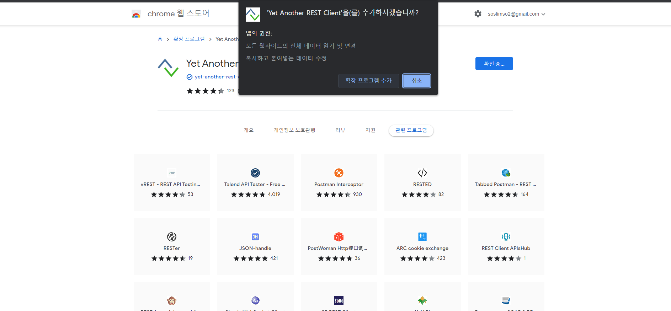Open the Tabbed Postman globe icon

click(x=506, y=173)
